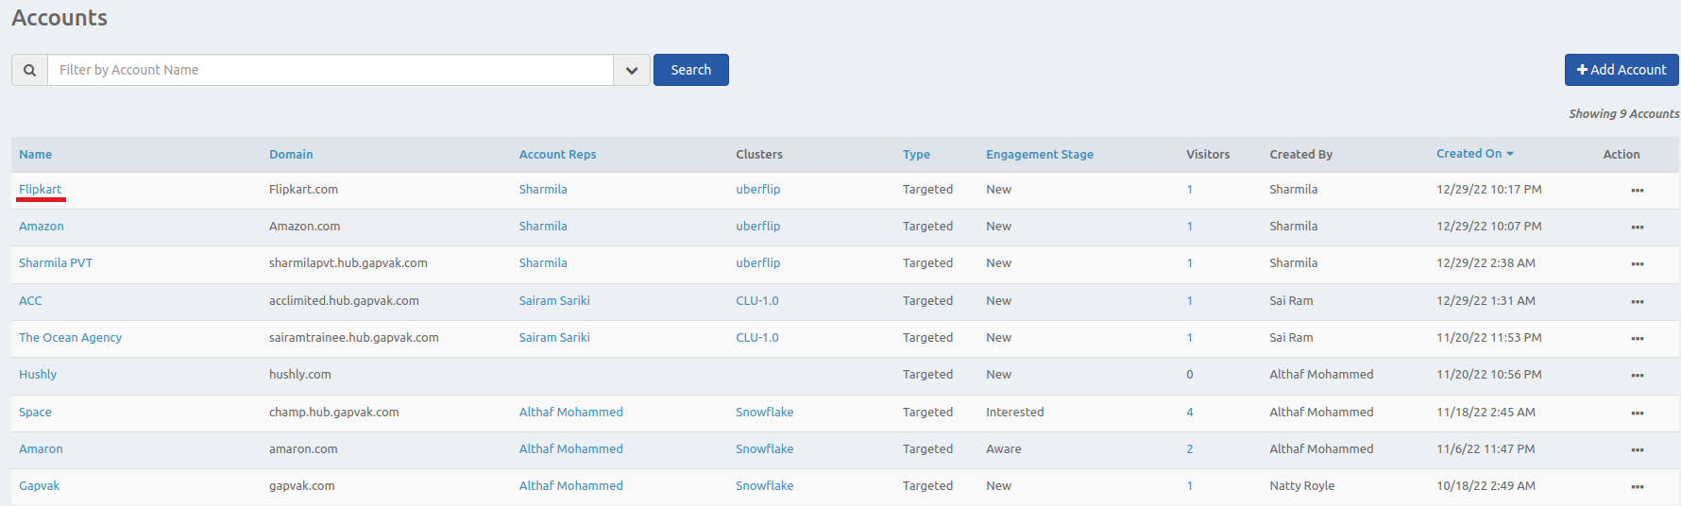Sort by the Domain column header
Viewport: 1681px width, 506px height.
[291, 155]
